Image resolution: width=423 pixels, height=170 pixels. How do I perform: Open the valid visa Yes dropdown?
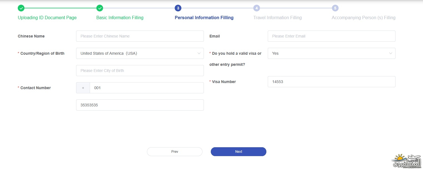click(331, 53)
